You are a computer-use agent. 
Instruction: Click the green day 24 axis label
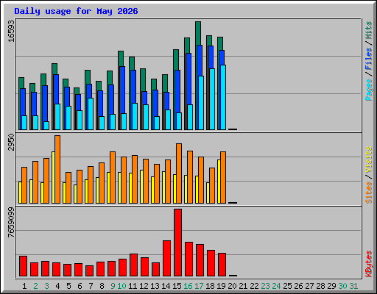(x=276, y=286)
